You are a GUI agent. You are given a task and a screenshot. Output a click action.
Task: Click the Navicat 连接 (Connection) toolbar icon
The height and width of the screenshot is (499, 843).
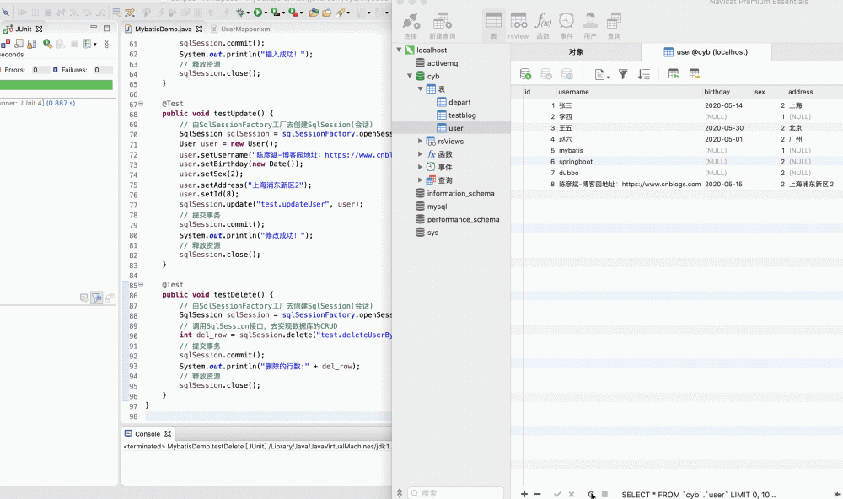411,24
